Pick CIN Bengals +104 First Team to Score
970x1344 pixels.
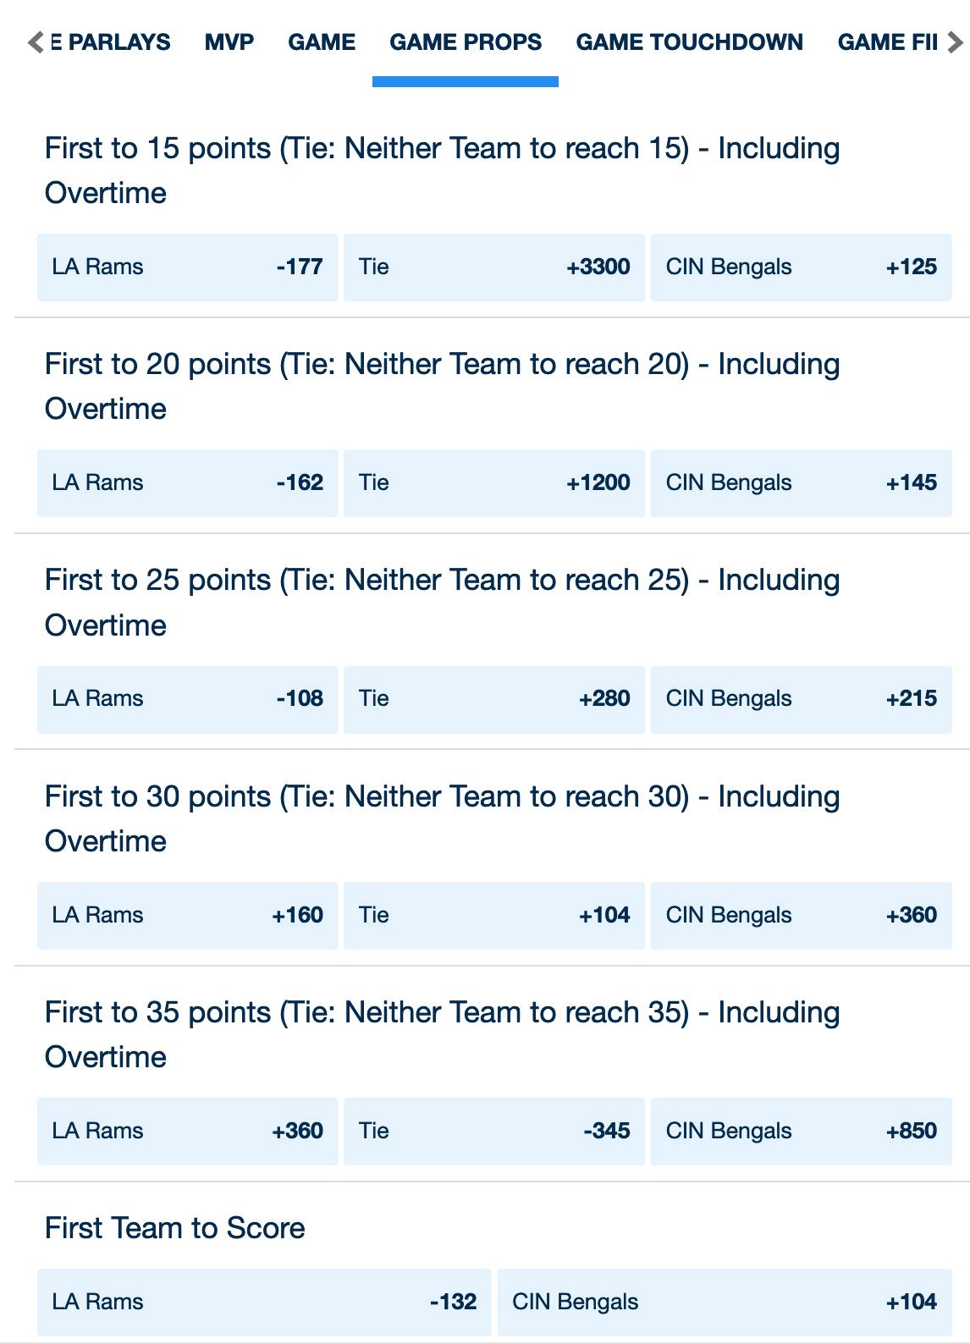pos(725,1303)
